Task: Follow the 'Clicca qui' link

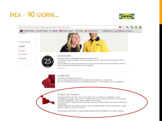Action: pyautogui.click(x=61, y=68)
